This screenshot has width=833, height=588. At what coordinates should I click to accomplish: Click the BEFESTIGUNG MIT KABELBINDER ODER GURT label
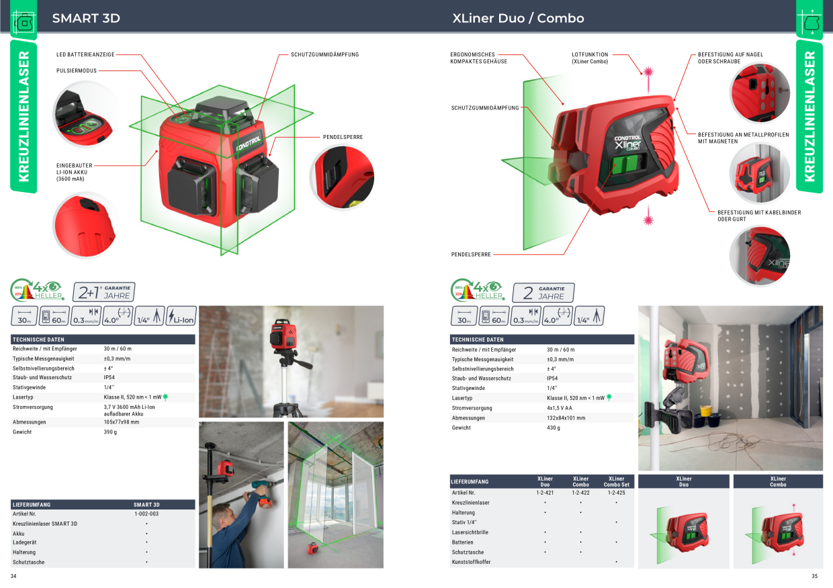[x=758, y=215]
